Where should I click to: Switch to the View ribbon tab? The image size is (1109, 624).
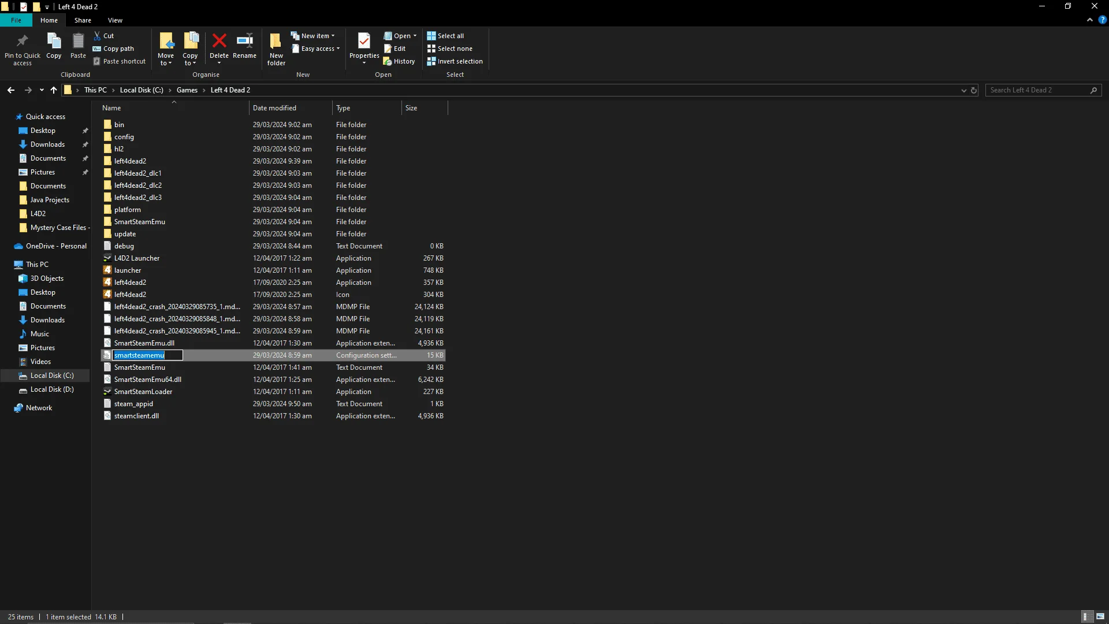[x=115, y=20]
